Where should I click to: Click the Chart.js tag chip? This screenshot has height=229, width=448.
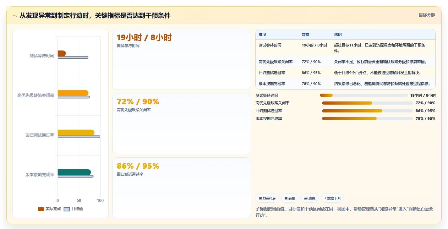[x=267, y=198]
